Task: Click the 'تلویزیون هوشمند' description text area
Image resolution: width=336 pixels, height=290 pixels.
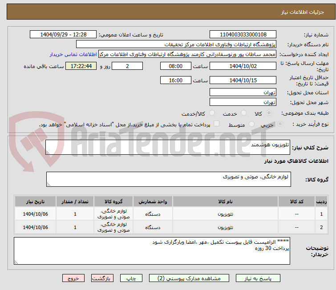Action: pyautogui.click(x=168, y=147)
